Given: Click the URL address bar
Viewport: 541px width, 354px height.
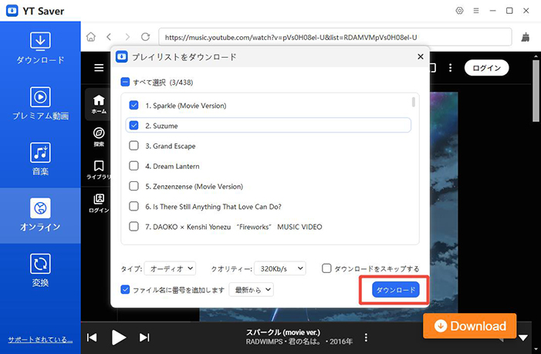Looking at the screenshot, I should (335, 37).
